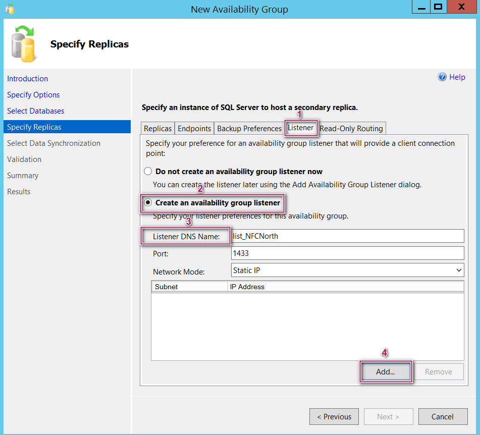Click the application icon in the title bar
The height and width of the screenshot is (435, 480).
[9, 9]
